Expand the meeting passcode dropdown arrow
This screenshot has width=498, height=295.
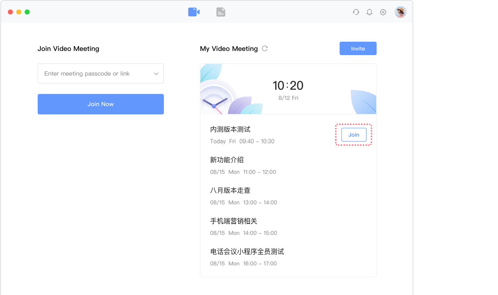156,74
